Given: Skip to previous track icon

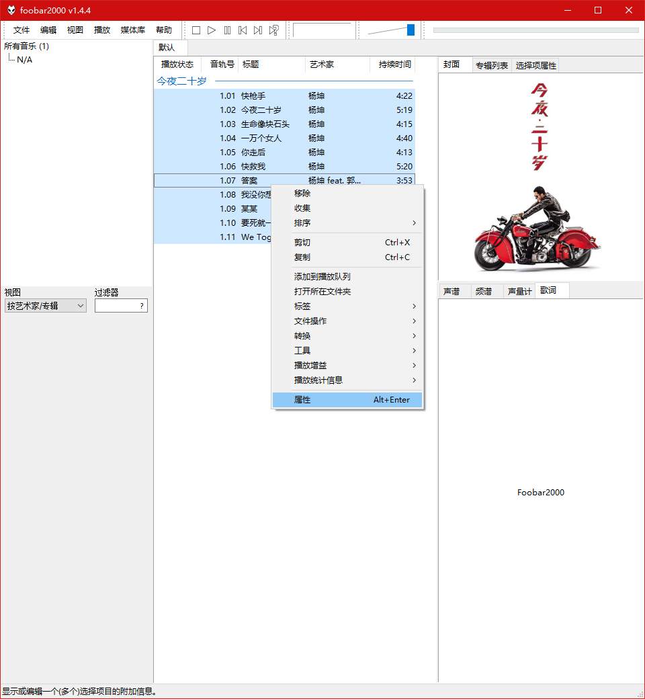Looking at the screenshot, I should coord(243,30).
